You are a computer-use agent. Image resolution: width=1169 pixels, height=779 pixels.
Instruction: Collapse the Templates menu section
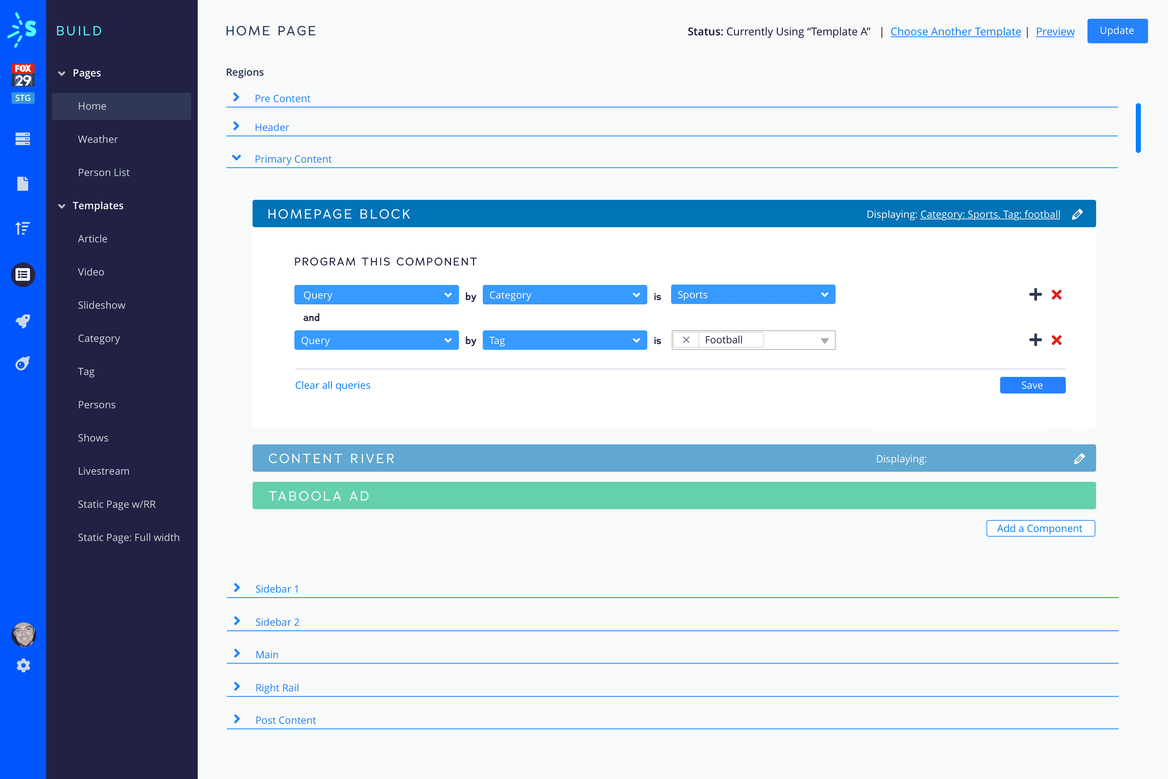[62, 206]
